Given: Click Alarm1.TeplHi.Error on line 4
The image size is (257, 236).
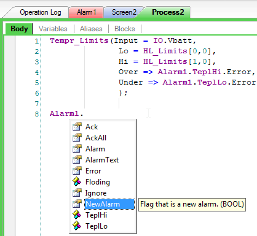Looking at the screenshot, I should coord(205,72).
